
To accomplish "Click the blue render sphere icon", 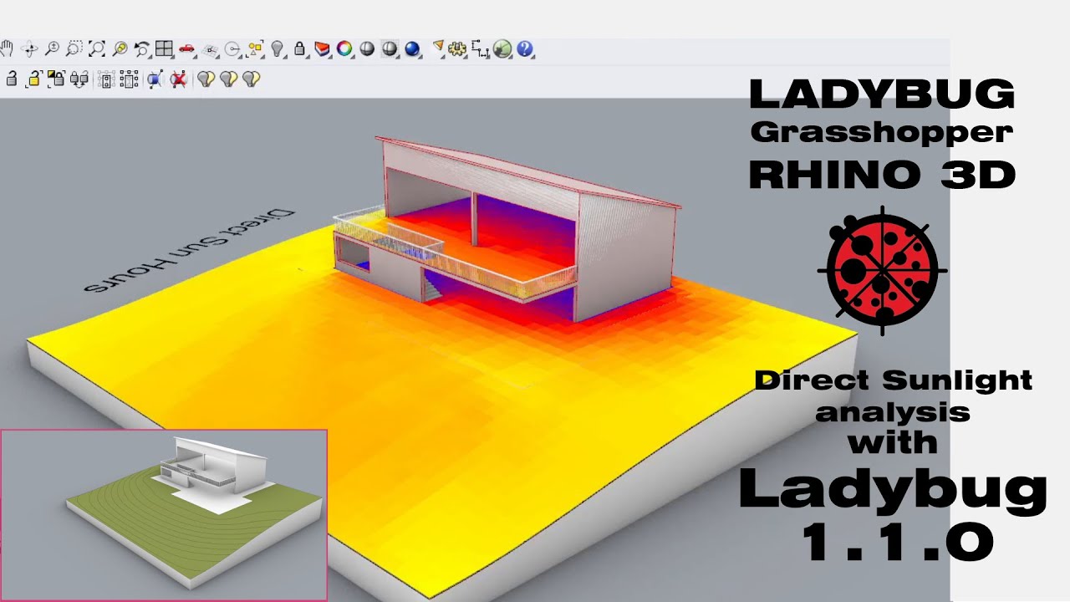I will pyautogui.click(x=412, y=48).
